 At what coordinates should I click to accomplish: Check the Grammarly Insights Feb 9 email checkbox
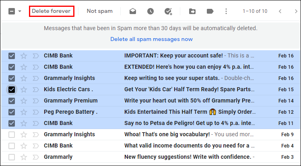12,134
